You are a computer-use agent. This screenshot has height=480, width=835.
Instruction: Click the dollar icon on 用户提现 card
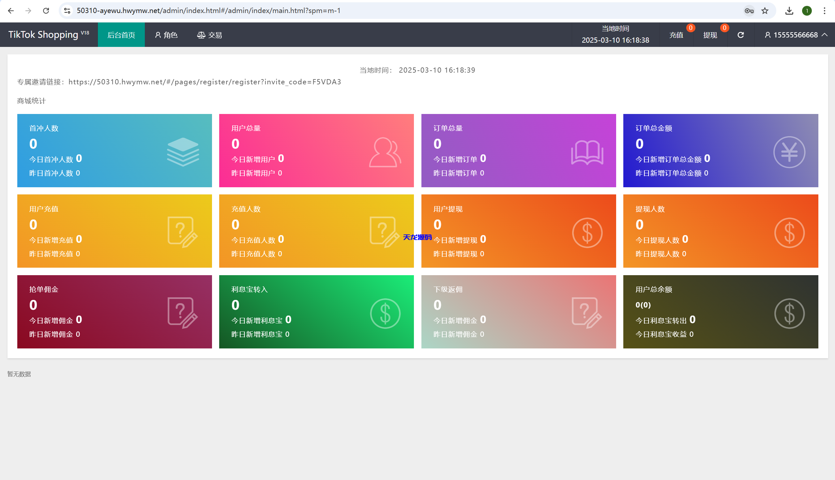(587, 233)
